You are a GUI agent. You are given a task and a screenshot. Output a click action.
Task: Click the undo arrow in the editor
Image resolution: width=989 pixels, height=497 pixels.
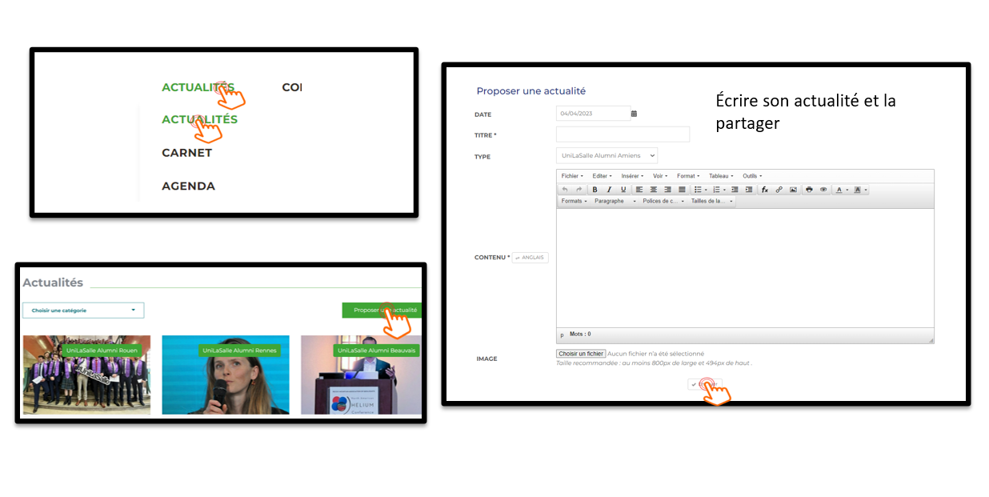[565, 190]
